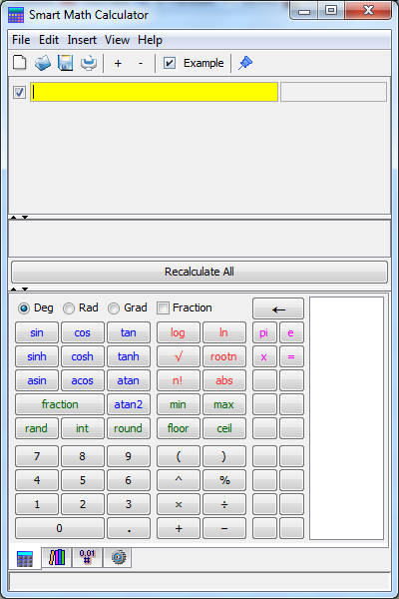
Task: Click the abs button
Action: point(224,380)
